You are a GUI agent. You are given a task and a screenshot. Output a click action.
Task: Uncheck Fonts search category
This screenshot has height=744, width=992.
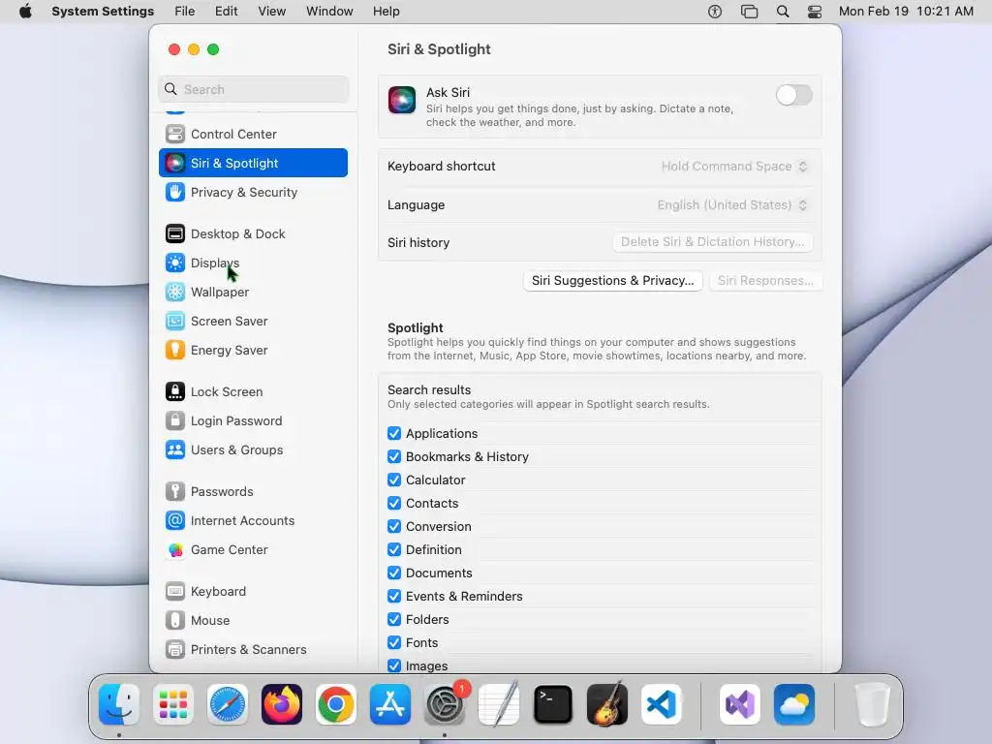394,643
